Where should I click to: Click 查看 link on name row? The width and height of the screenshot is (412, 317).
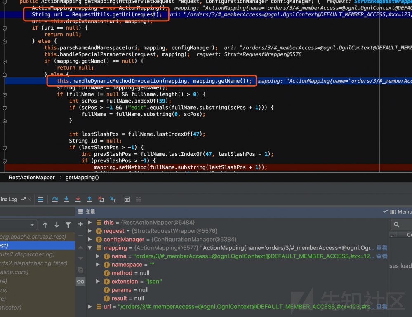point(381,256)
